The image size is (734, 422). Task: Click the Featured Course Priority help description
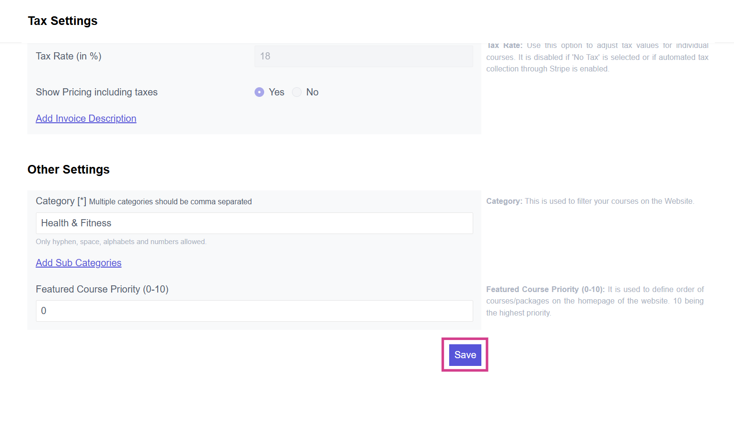(594, 301)
